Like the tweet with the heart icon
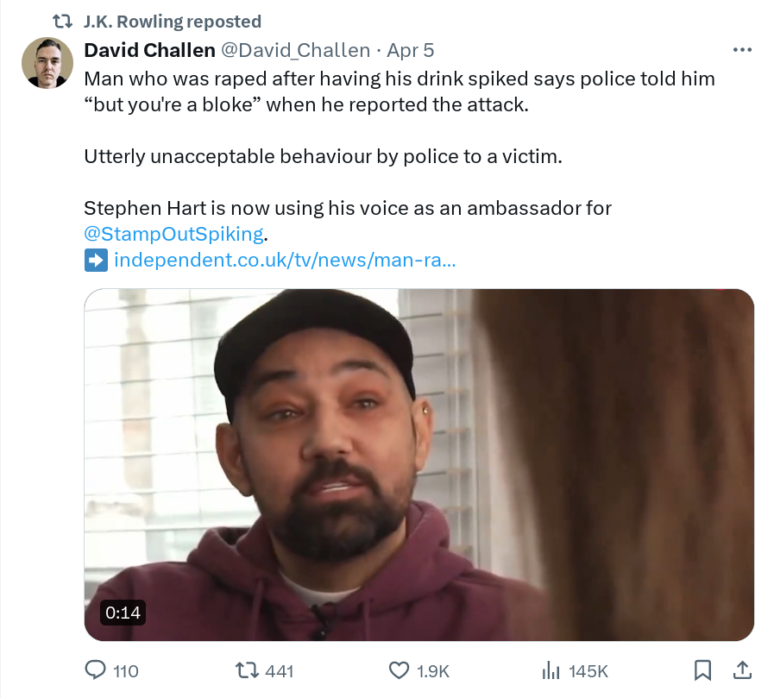This screenshot has height=698, width=774. 399,670
